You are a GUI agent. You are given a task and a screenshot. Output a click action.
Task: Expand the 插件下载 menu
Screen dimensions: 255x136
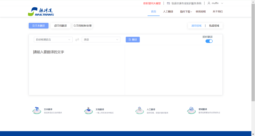[x=186, y=11]
